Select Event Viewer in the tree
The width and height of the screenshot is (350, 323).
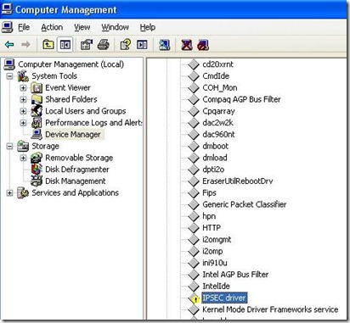[x=68, y=88]
